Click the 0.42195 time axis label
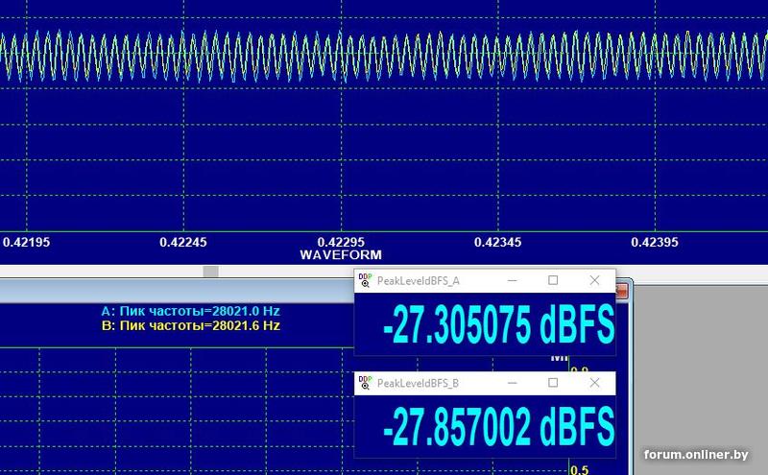Screen dimensions: 768x475 (27, 242)
